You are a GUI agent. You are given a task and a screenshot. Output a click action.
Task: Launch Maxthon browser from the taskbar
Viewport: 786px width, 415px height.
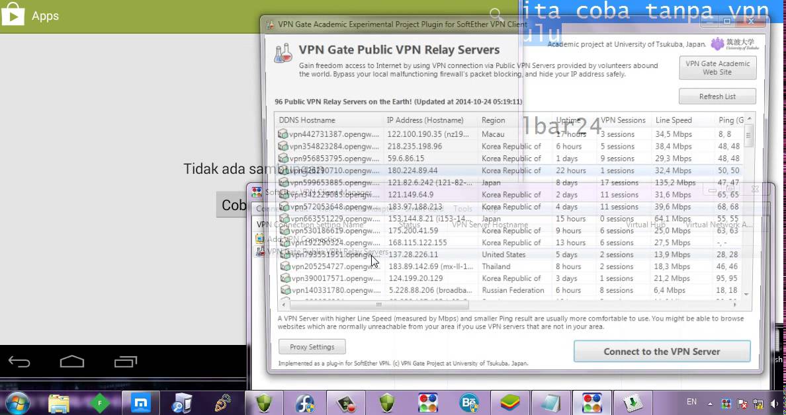[x=141, y=403]
